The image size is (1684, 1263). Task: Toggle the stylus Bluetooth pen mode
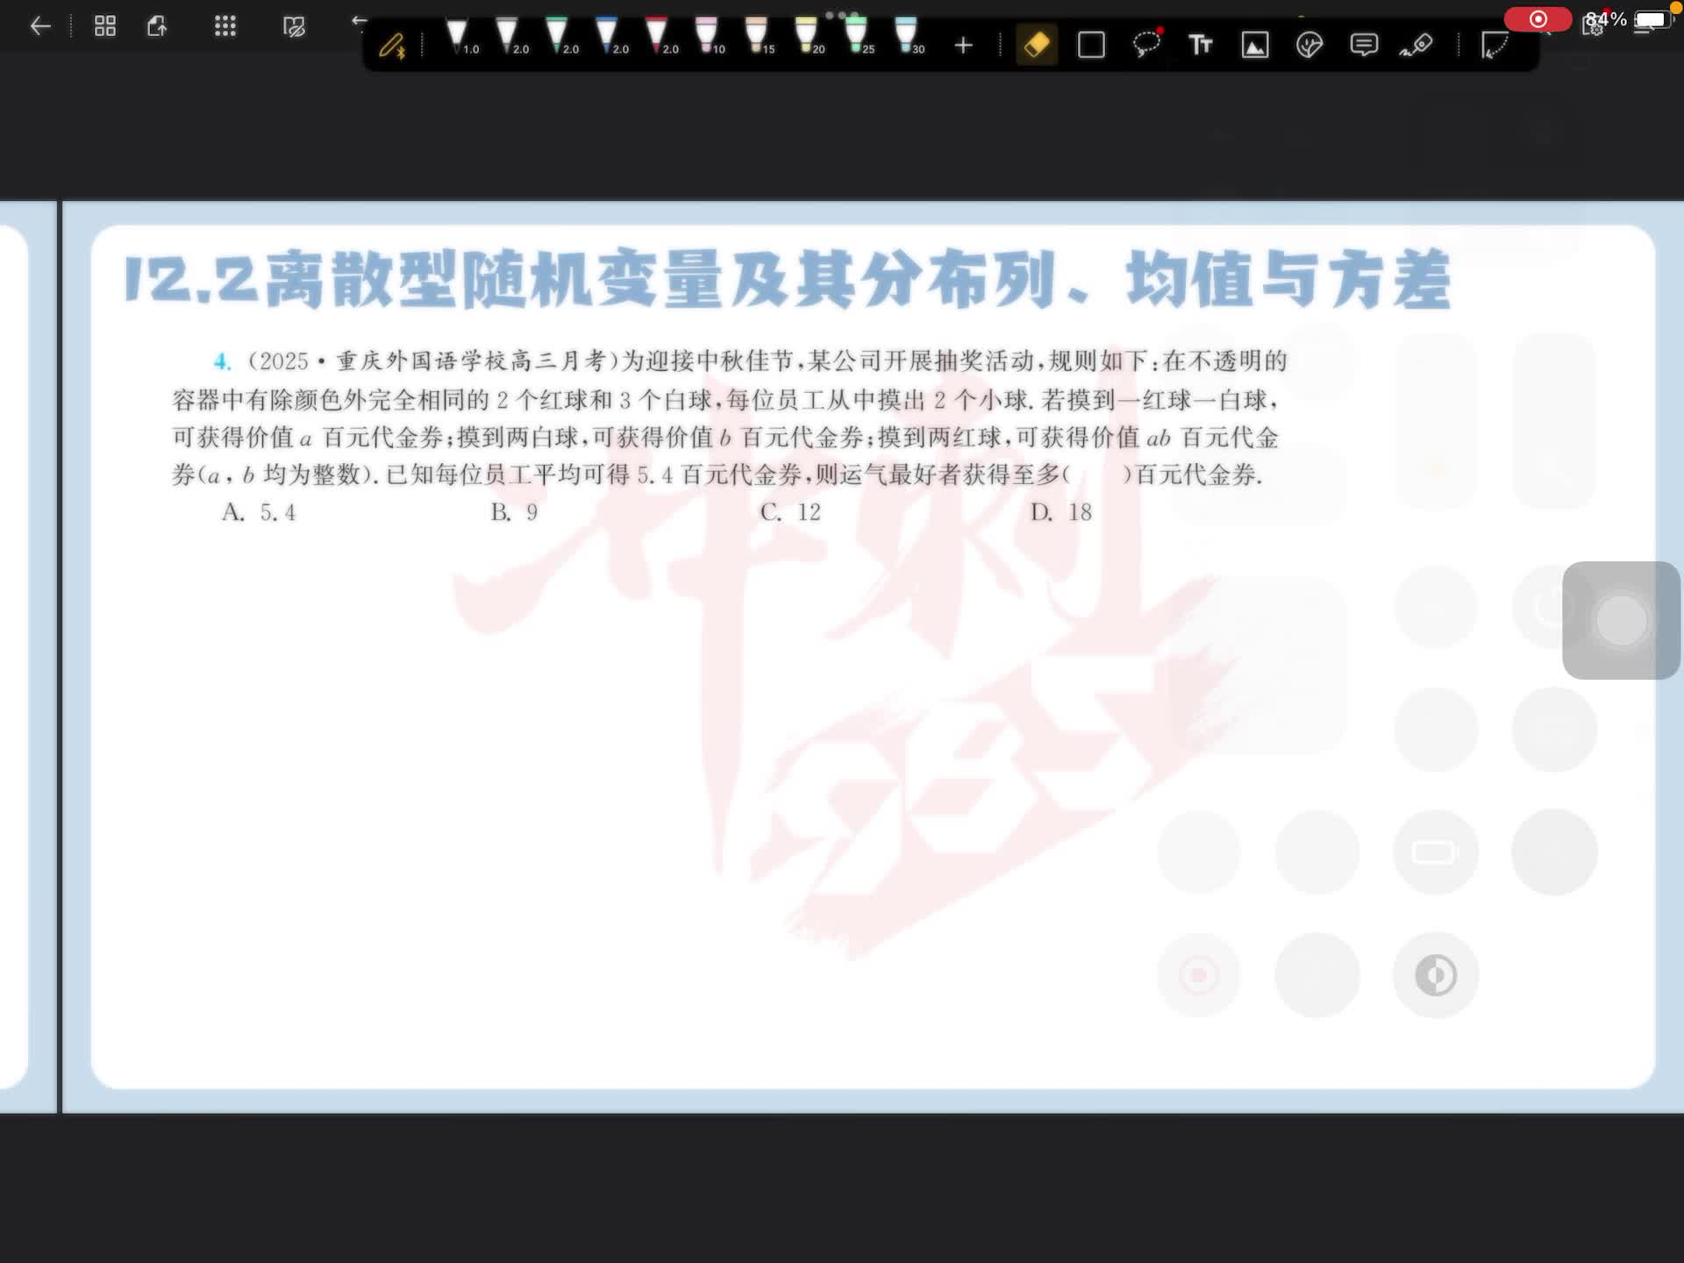click(392, 45)
